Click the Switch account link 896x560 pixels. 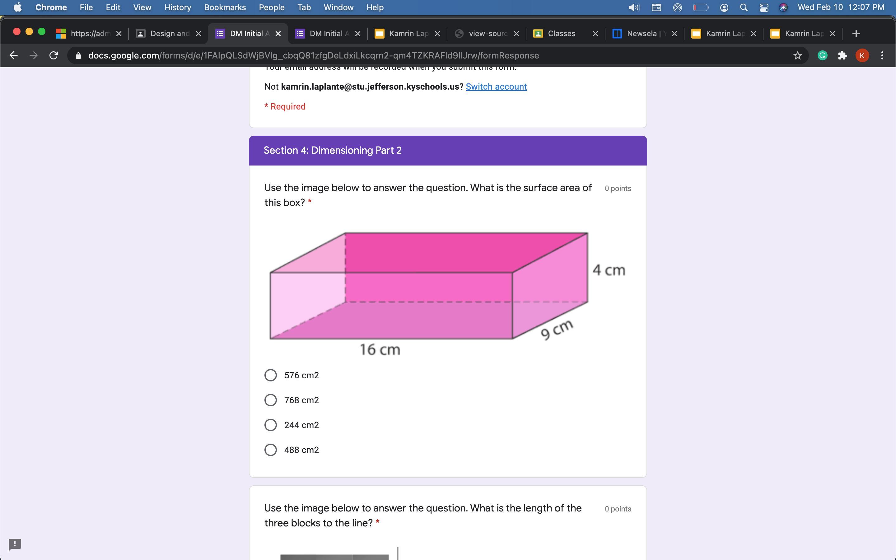tap(496, 87)
